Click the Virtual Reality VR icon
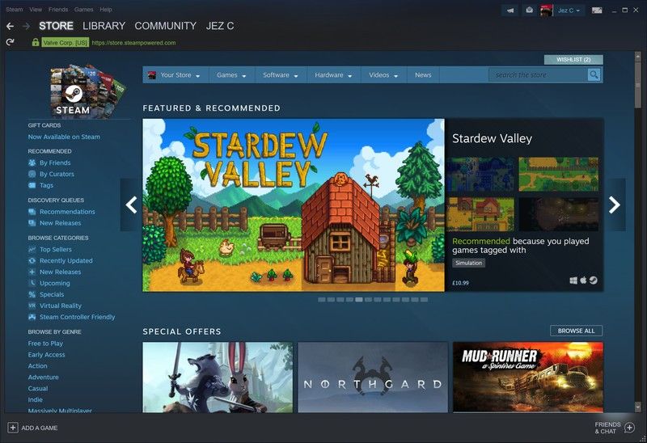The image size is (647, 443). [x=32, y=306]
